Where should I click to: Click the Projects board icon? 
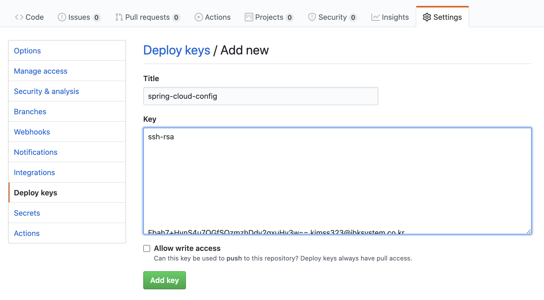click(249, 17)
